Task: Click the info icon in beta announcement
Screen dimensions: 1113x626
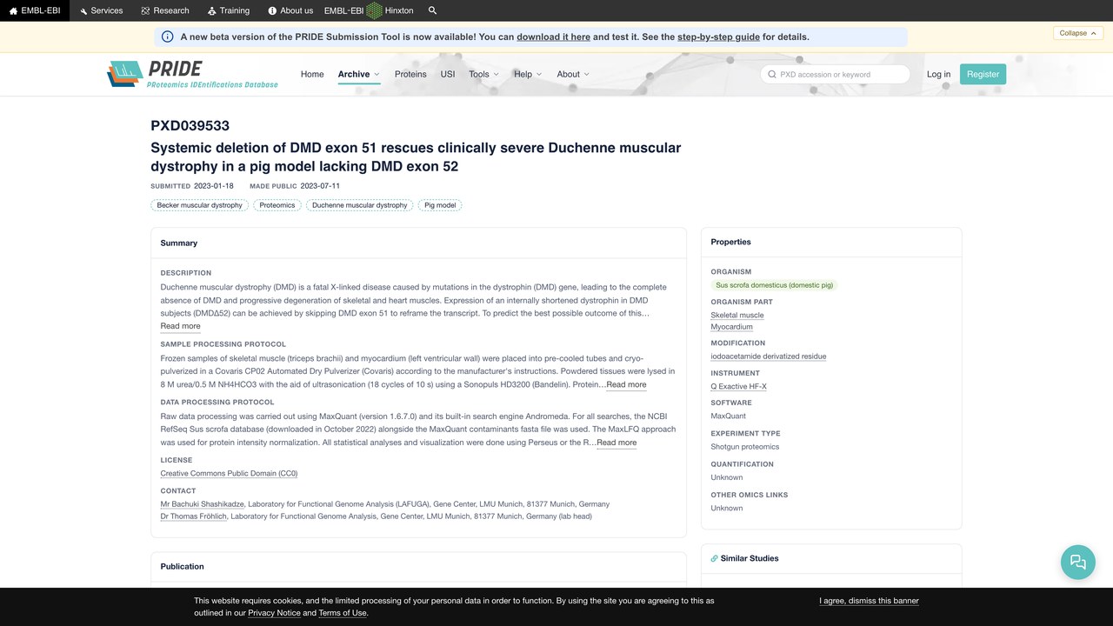Action: click(168, 37)
